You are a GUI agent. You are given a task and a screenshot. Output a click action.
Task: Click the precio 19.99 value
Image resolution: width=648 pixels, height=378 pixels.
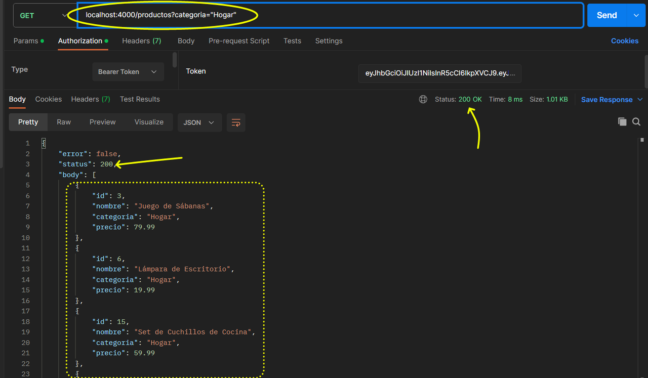click(144, 290)
